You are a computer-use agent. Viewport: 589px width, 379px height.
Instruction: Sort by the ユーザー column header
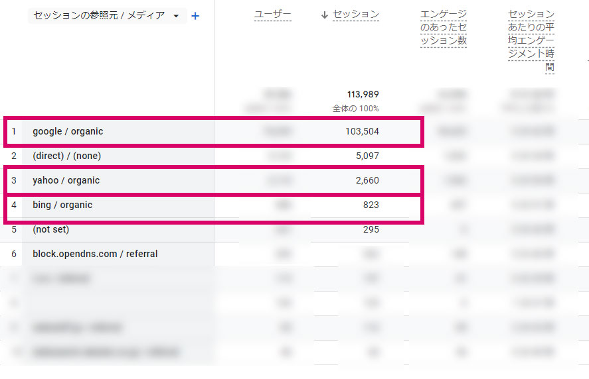[273, 15]
